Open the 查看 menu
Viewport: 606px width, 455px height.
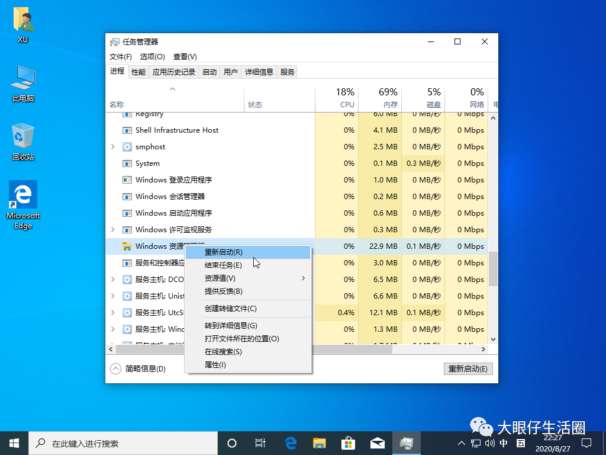click(x=183, y=56)
